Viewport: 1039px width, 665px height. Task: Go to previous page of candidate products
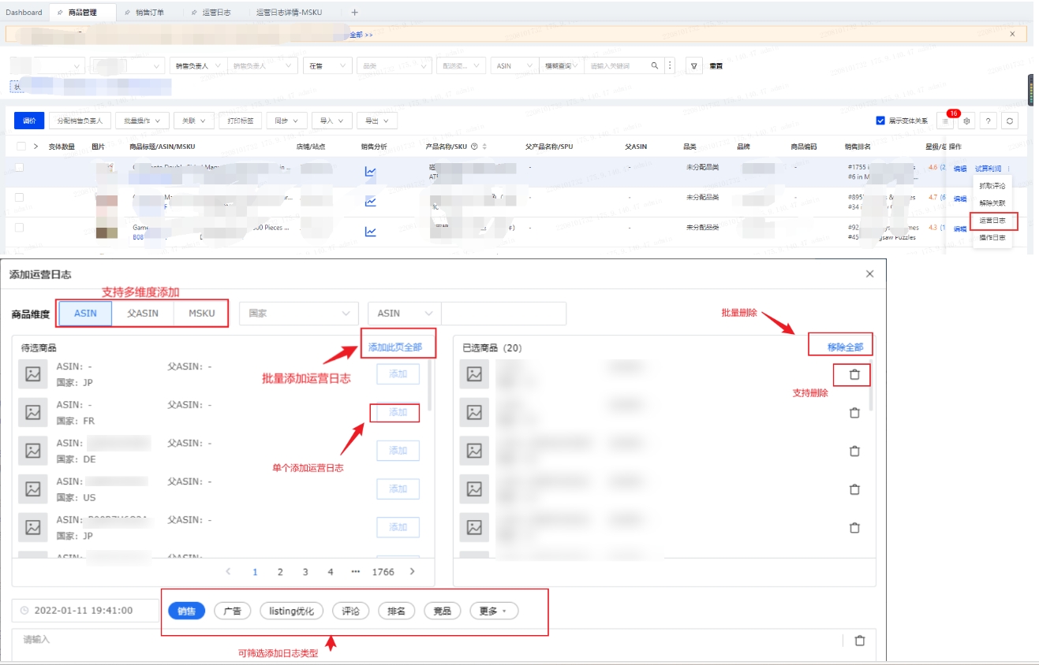[229, 572]
